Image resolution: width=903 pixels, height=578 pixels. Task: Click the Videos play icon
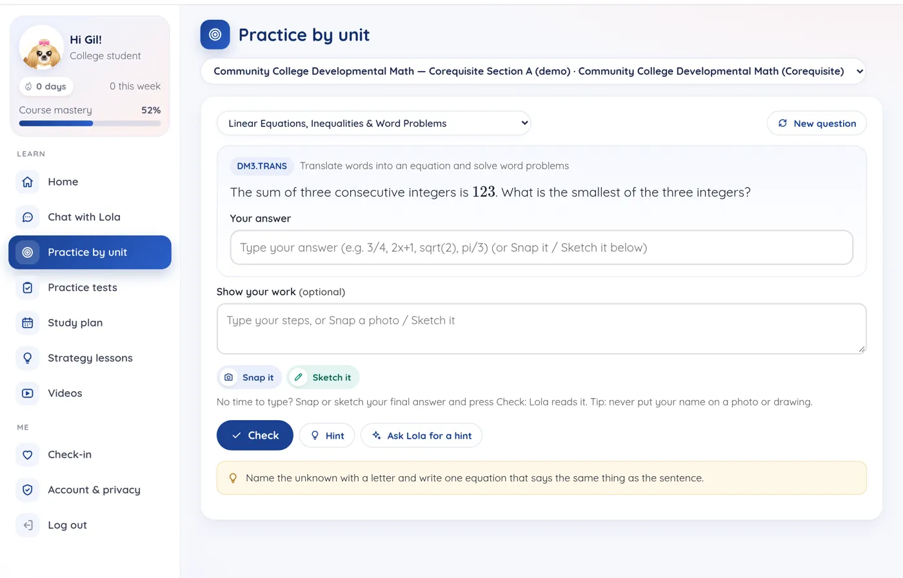pyautogui.click(x=28, y=393)
